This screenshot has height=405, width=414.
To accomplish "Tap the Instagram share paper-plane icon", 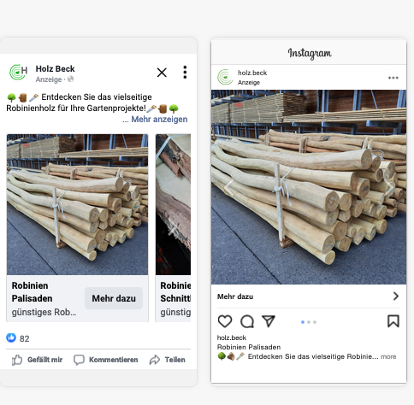I will click(x=269, y=321).
